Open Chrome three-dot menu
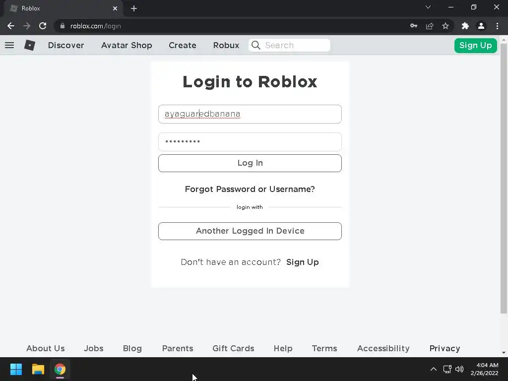Image resolution: width=508 pixels, height=381 pixels. [x=497, y=26]
